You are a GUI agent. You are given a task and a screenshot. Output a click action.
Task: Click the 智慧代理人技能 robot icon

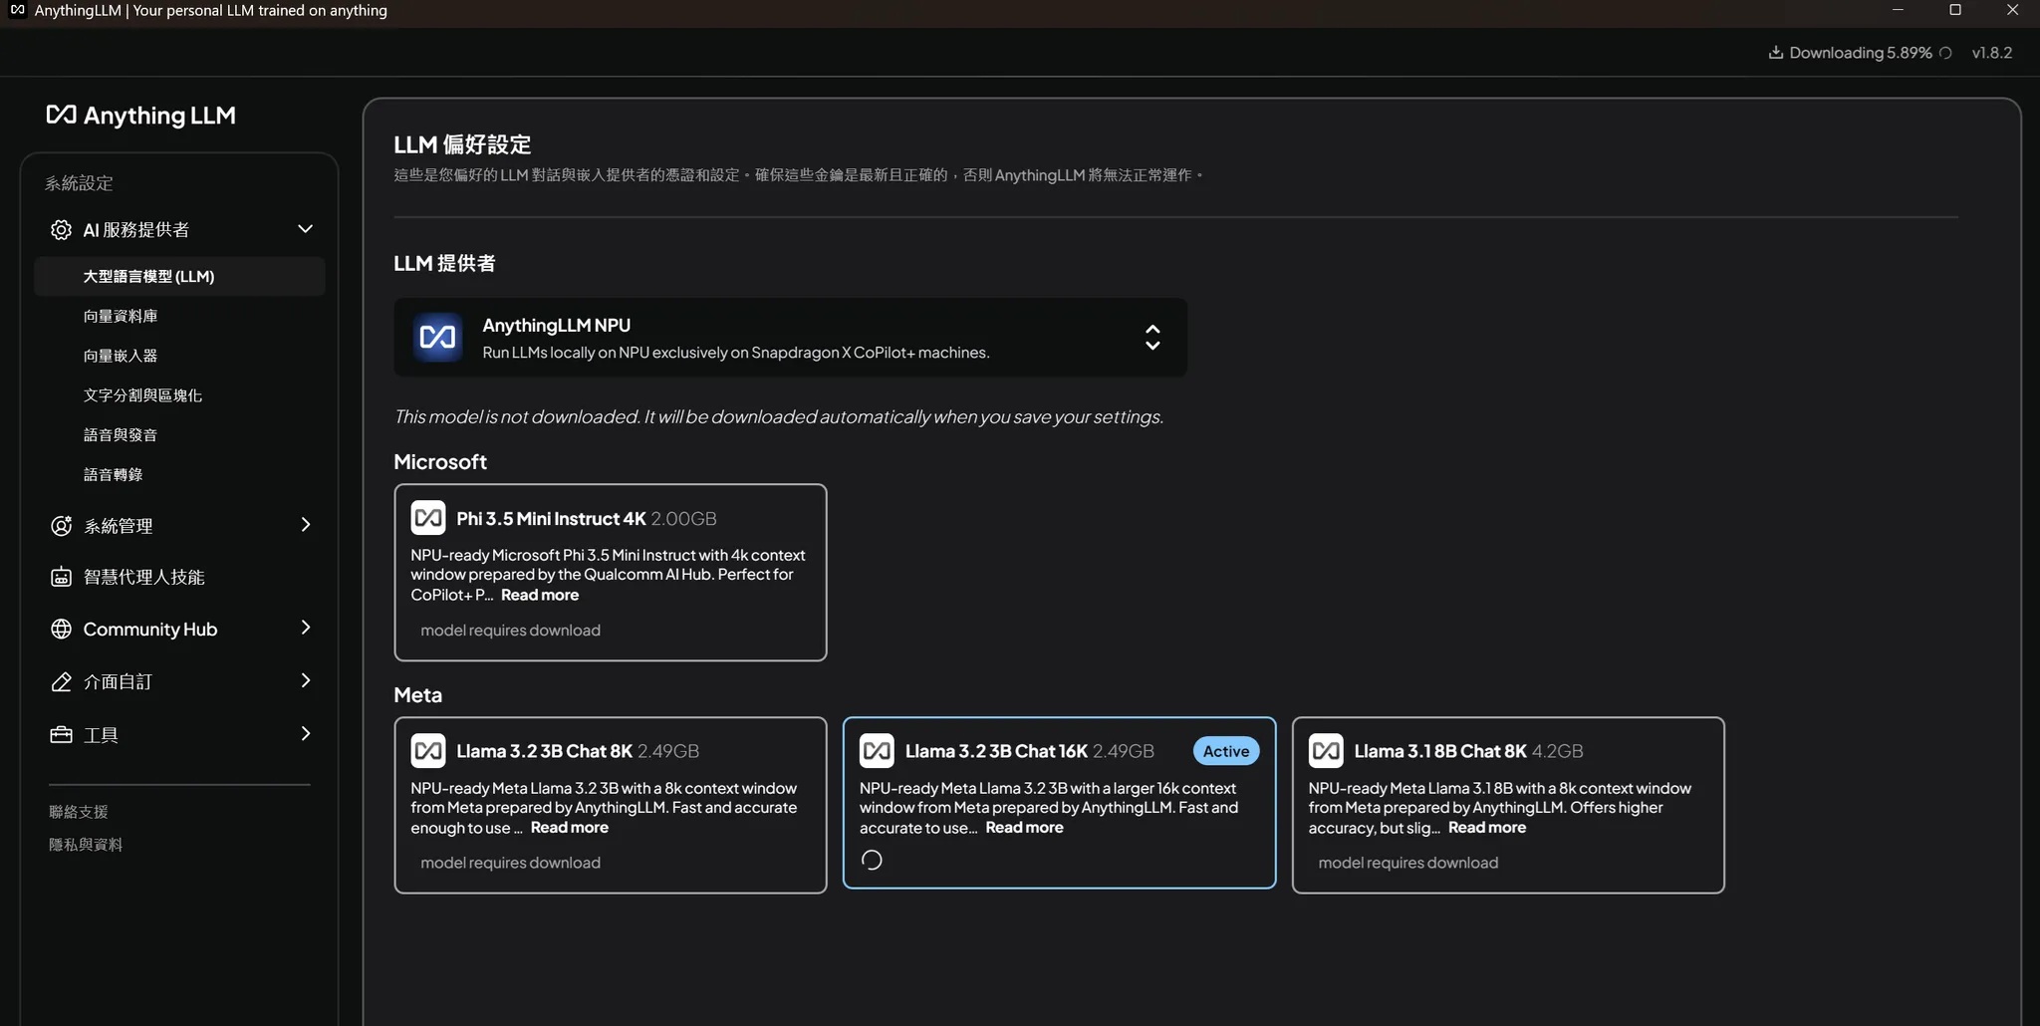pos(61,577)
